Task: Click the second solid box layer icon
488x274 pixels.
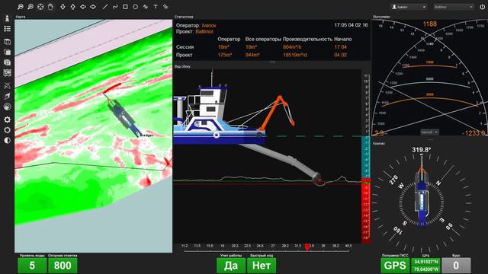Action: 7,52
